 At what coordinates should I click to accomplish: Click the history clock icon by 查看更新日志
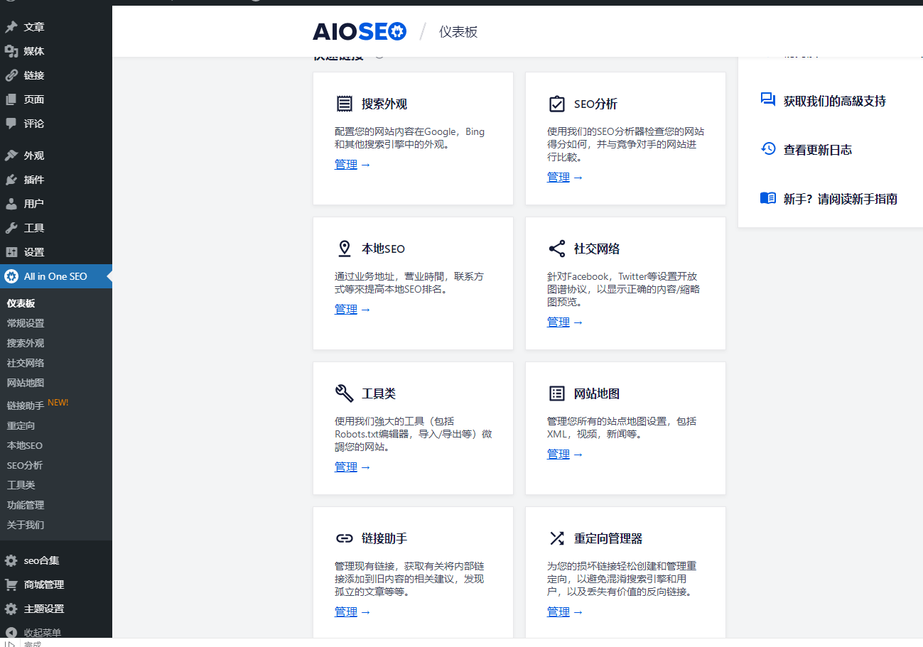click(768, 149)
